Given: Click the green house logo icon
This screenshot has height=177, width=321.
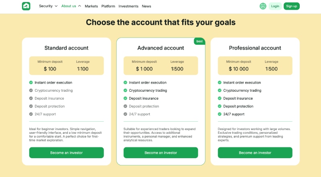Looking at the screenshot, I should pos(26,6).
